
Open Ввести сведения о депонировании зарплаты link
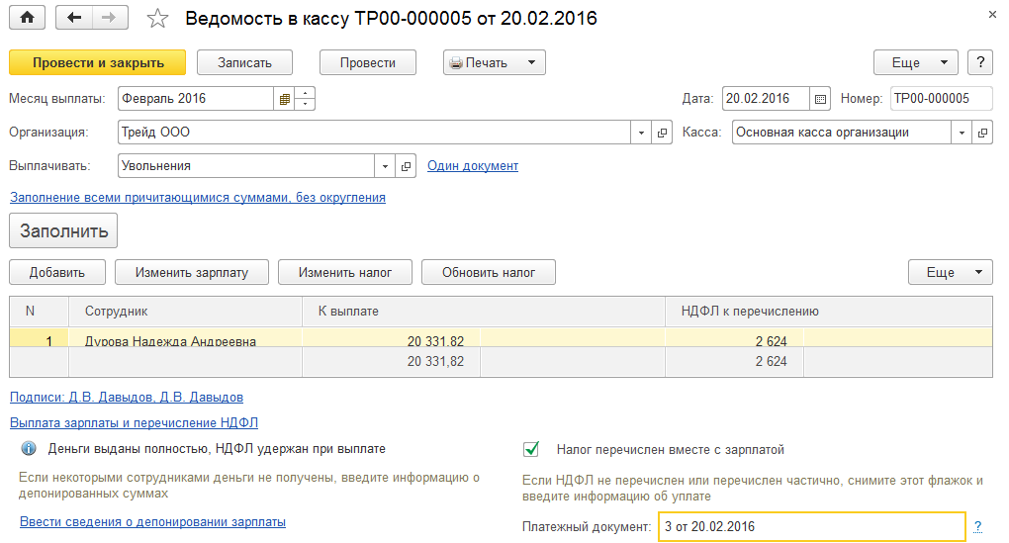tap(152, 521)
